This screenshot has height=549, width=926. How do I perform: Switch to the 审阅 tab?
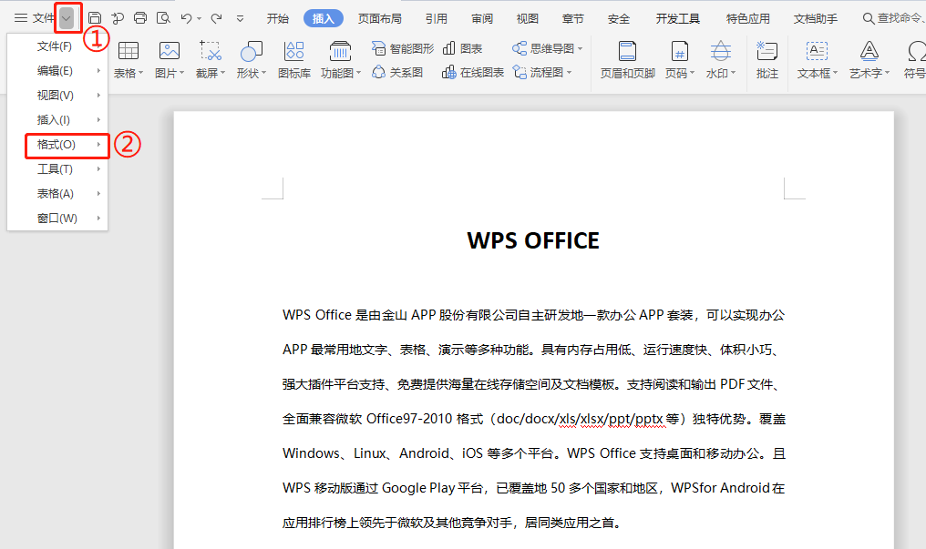(482, 19)
